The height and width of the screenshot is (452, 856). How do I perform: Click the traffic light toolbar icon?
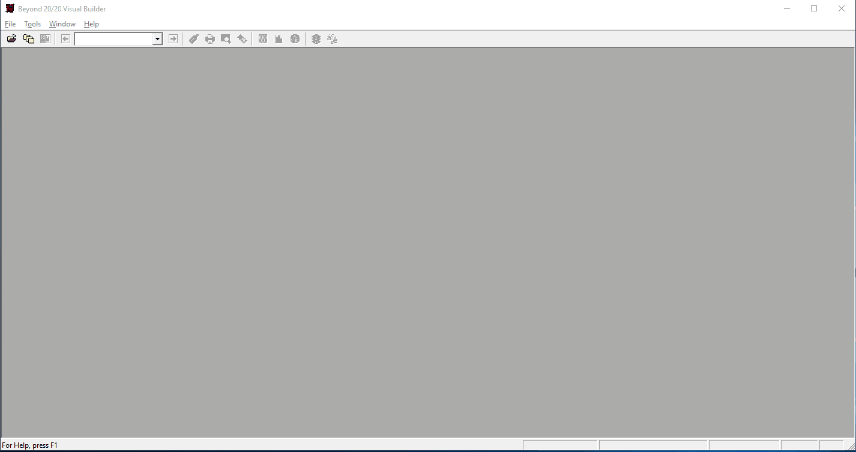pos(316,39)
